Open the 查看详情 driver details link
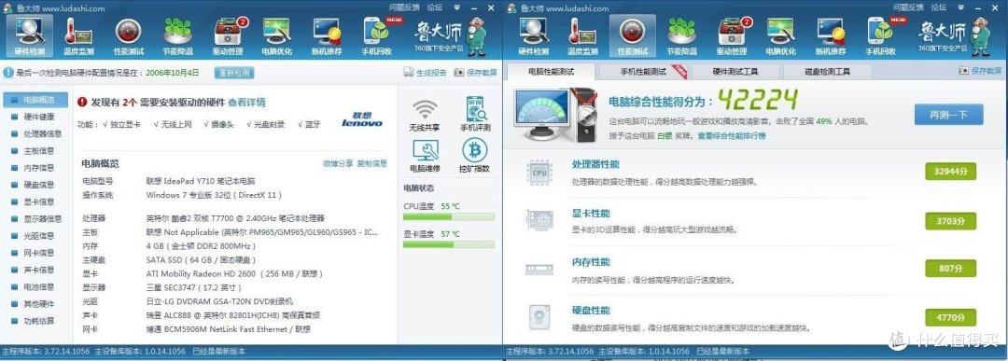1008x361 pixels. [x=246, y=102]
